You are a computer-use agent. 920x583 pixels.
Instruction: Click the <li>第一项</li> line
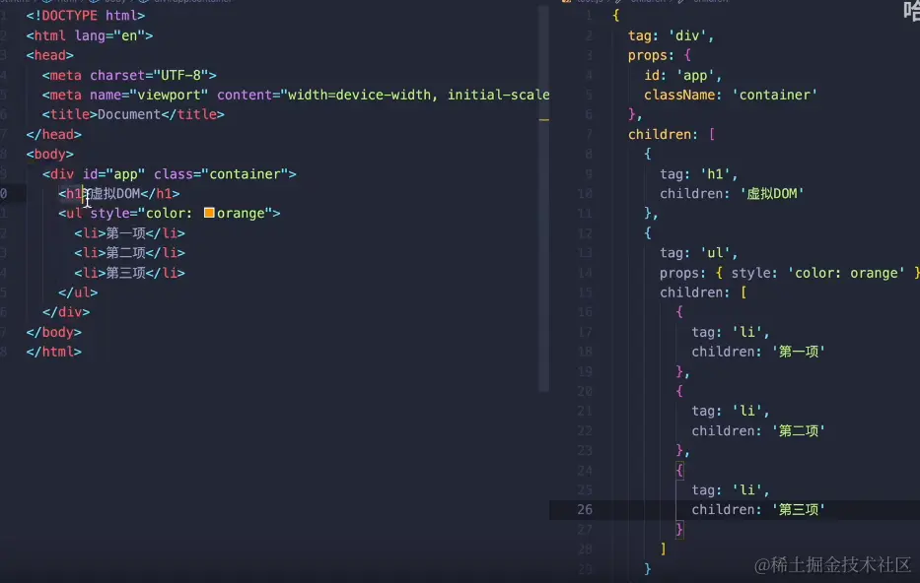point(130,233)
